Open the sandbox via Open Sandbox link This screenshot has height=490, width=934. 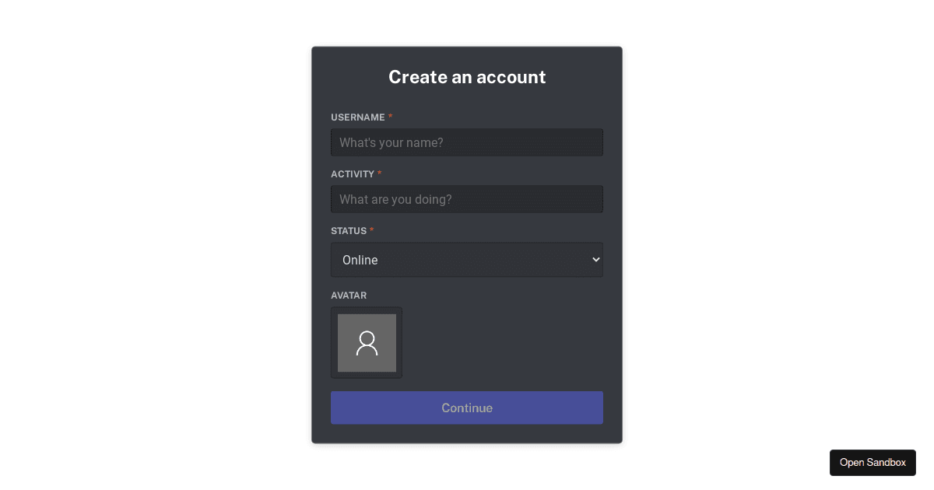click(873, 462)
